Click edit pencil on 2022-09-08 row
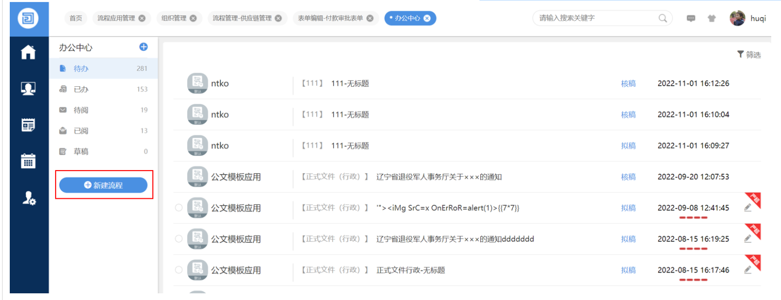 pyautogui.click(x=748, y=208)
